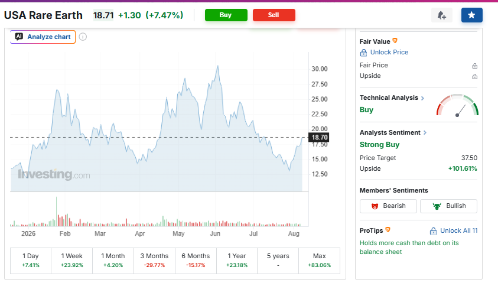Click the ProTips pro badge icon
Screen dimensions: 498x283
tap(388, 230)
